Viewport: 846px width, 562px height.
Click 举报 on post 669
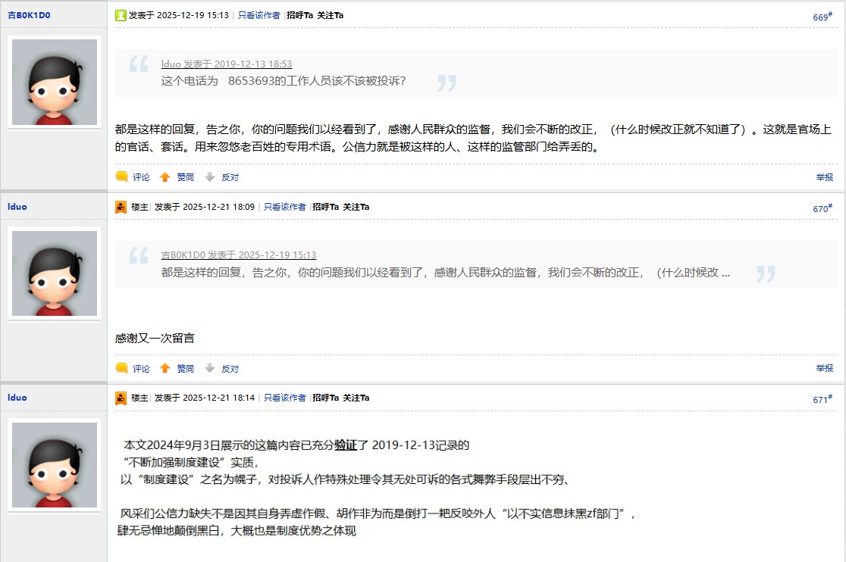click(824, 177)
